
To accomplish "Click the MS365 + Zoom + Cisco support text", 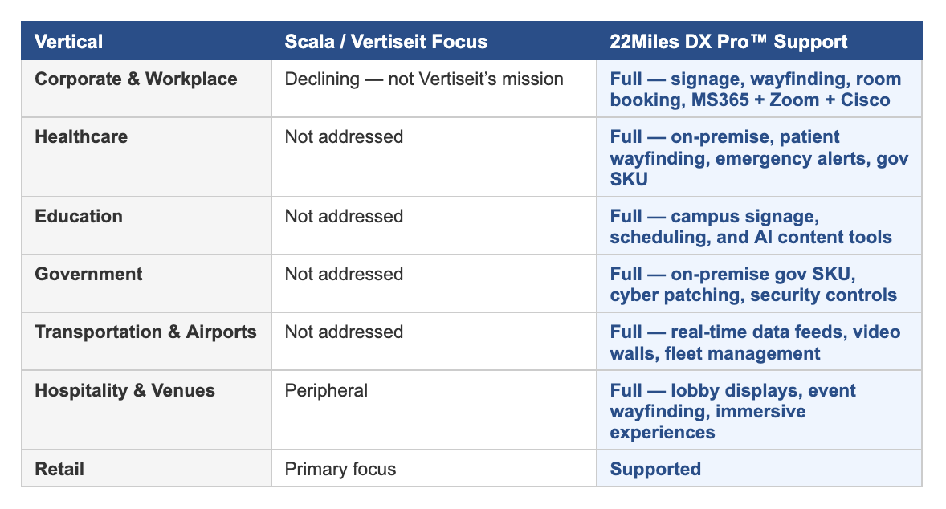I will 790,100.
